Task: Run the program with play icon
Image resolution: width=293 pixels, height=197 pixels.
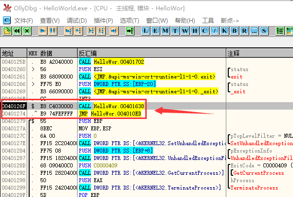Action: pyautogui.click(x=43, y=31)
